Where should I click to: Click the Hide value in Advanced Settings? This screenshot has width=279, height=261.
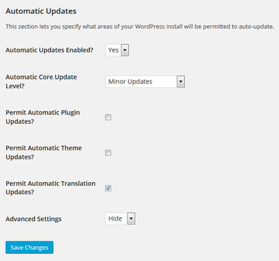pyautogui.click(x=115, y=218)
